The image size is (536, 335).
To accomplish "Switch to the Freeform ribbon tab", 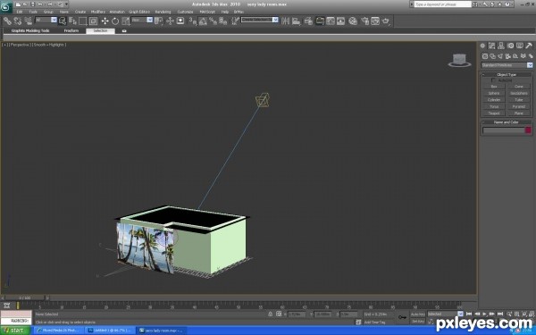I will pyautogui.click(x=71, y=30).
